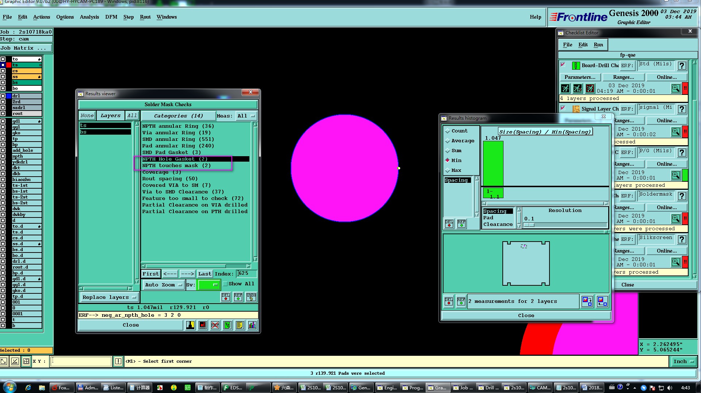Click the Index input field
701x393 pixels.
click(247, 273)
